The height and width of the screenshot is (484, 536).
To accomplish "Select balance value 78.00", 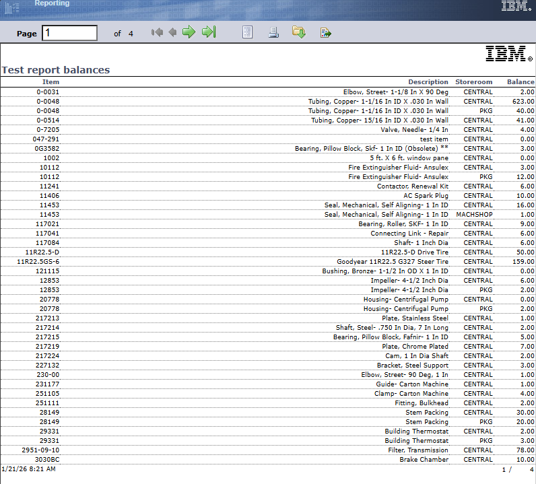I will 525,450.
